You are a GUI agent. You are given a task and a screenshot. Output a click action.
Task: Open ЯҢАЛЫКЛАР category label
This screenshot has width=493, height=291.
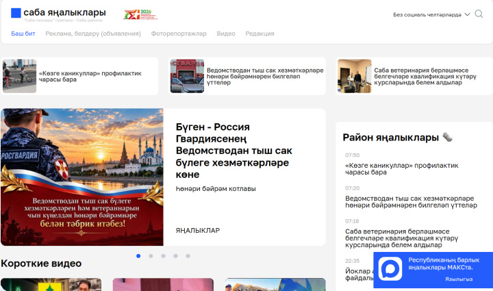point(198,230)
